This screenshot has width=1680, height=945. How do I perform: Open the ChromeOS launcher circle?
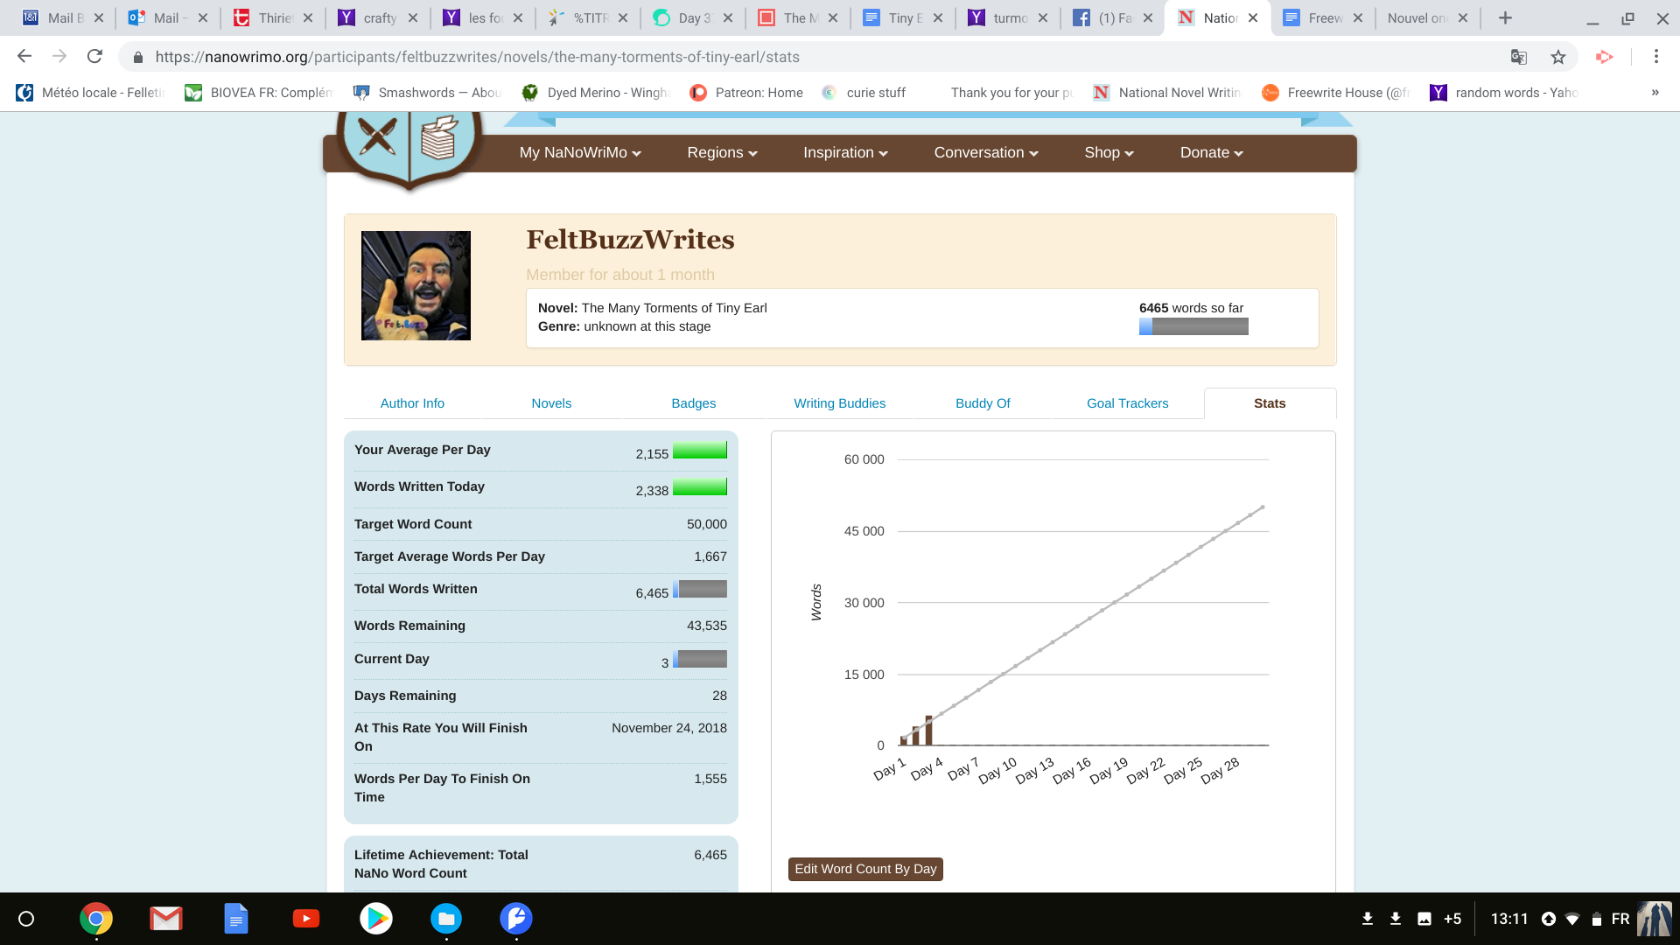26,919
